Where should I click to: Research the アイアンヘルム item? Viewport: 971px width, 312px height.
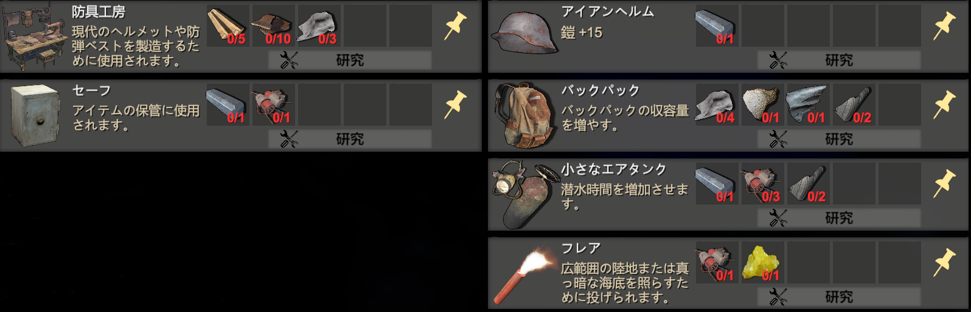click(839, 60)
